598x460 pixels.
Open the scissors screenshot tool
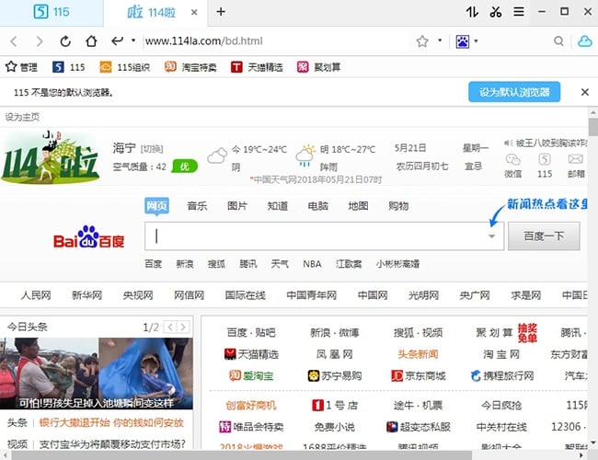click(x=496, y=12)
